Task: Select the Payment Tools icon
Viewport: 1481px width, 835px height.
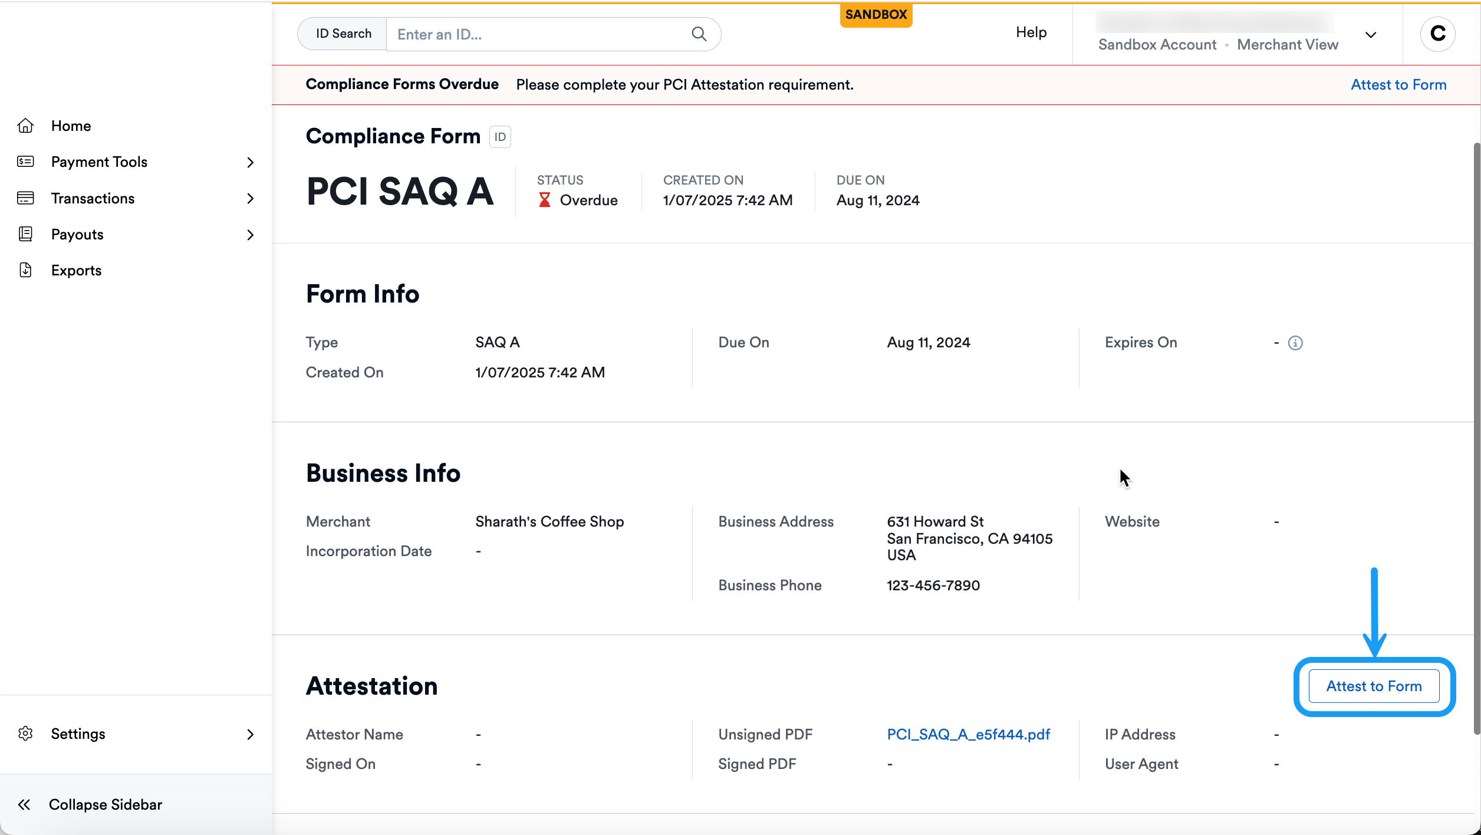Action: pyautogui.click(x=26, y=162)
